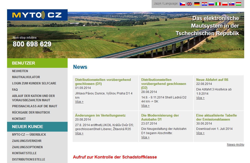Click Více under Modernisierung der Autobahn D1
Screen dimensions: 250x163
(145, 137)
